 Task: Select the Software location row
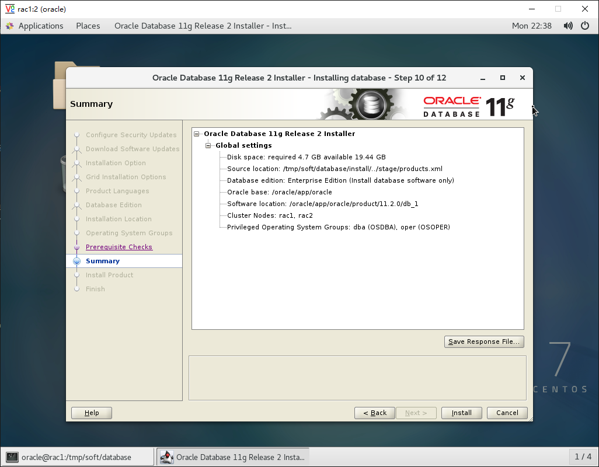(x=322, y=204)
